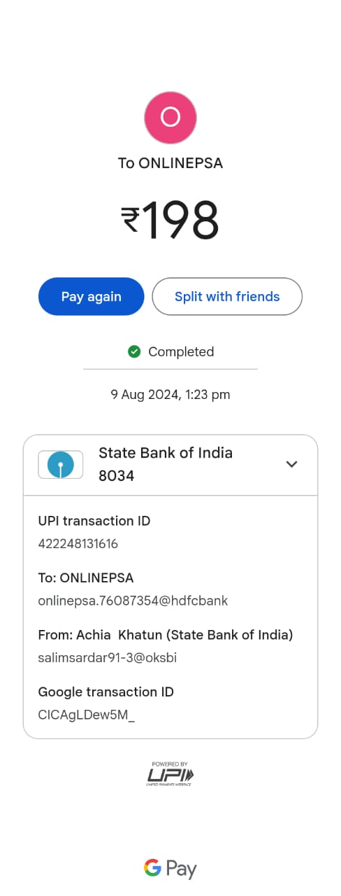
Task: Click the 9 Aug 2024 date timestamp
Action: (170, 395)
